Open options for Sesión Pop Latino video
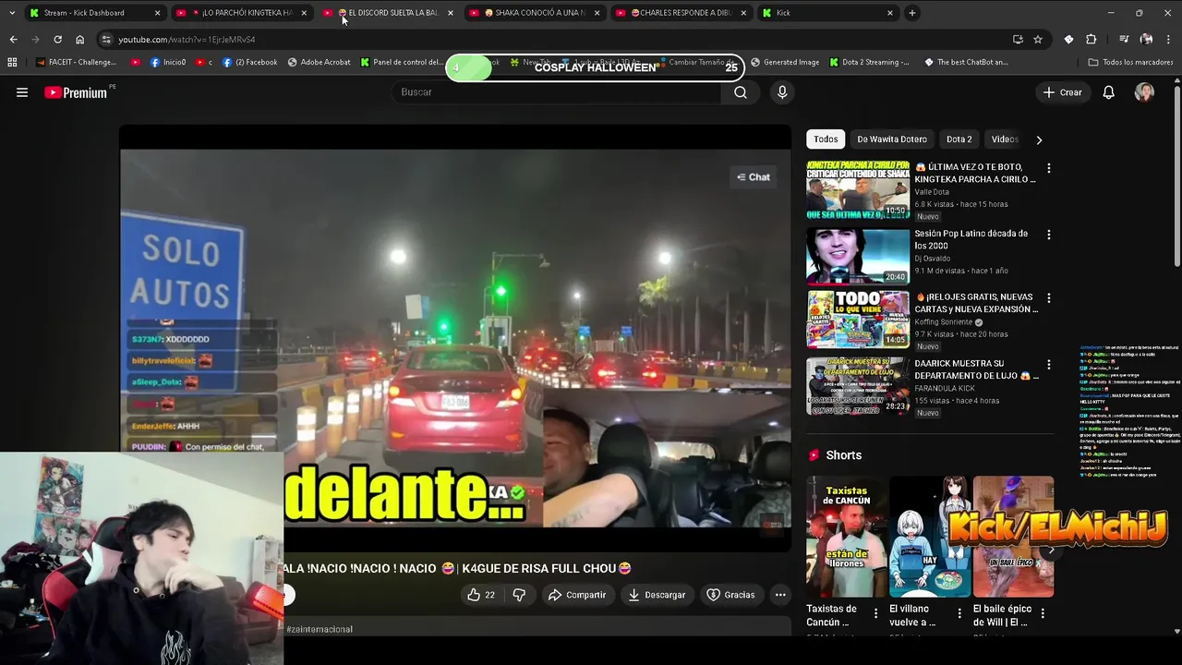This screenshot has height=665, width=1182. coord(1048,236)
